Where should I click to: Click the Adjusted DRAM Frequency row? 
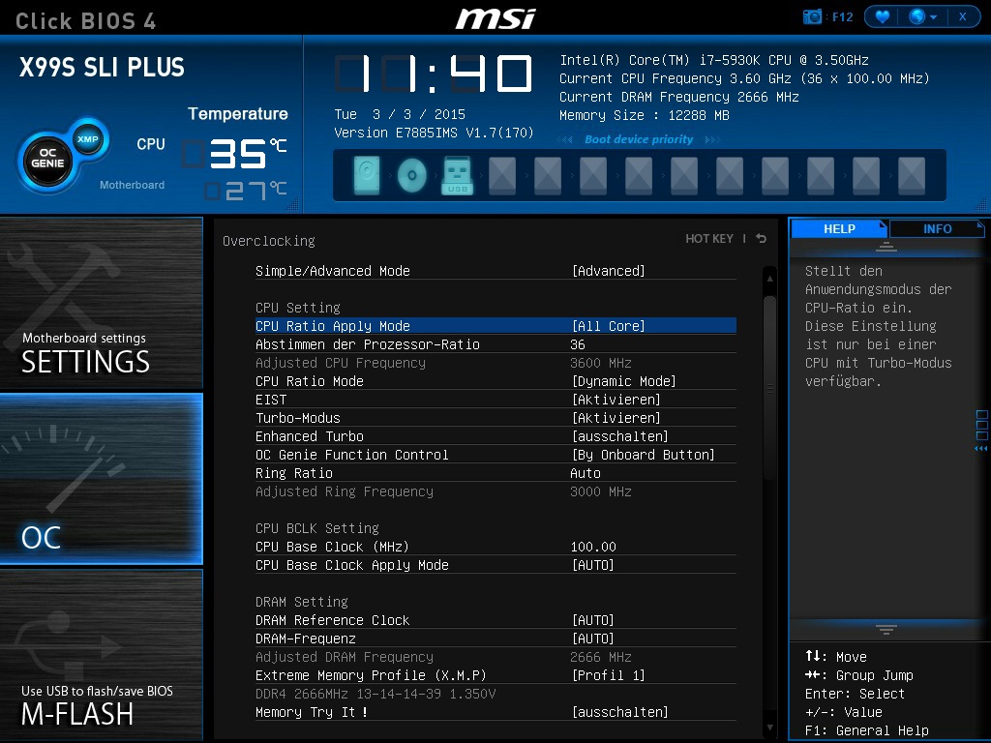click(x=495, y=657)
